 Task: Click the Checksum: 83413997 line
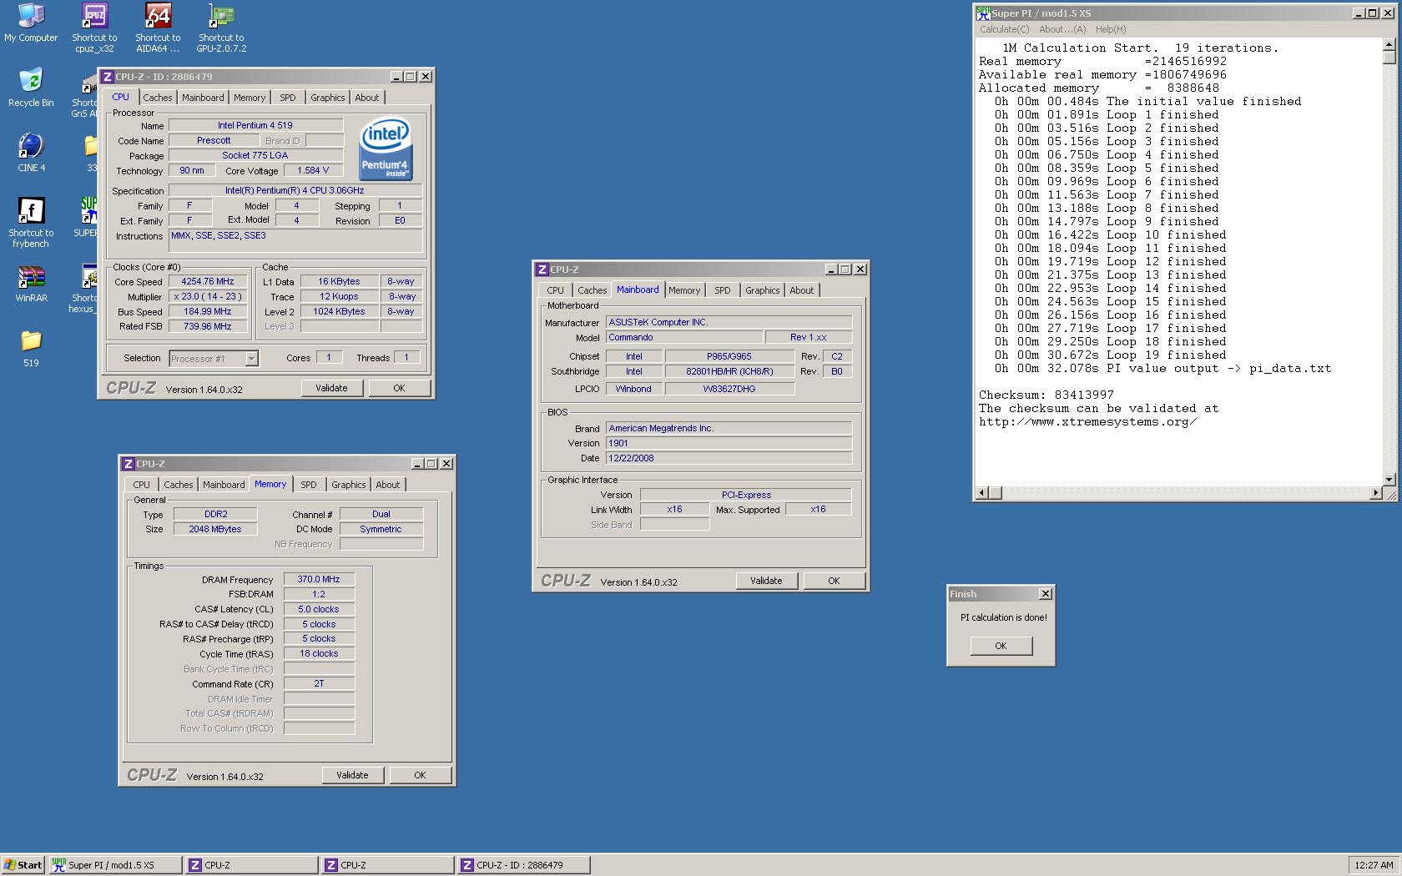(1046, 395)
